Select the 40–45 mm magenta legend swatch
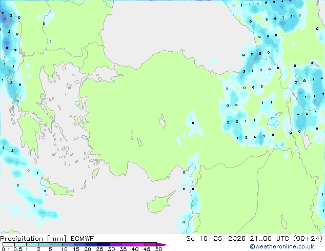Screen dimensions: 325x251 [139, 244]
